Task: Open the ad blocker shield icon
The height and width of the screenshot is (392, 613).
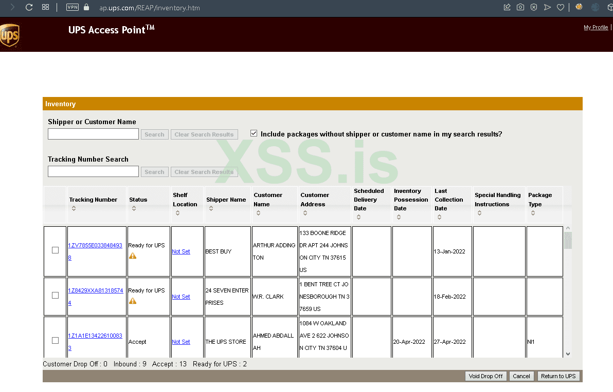Action: click(534, 7)
